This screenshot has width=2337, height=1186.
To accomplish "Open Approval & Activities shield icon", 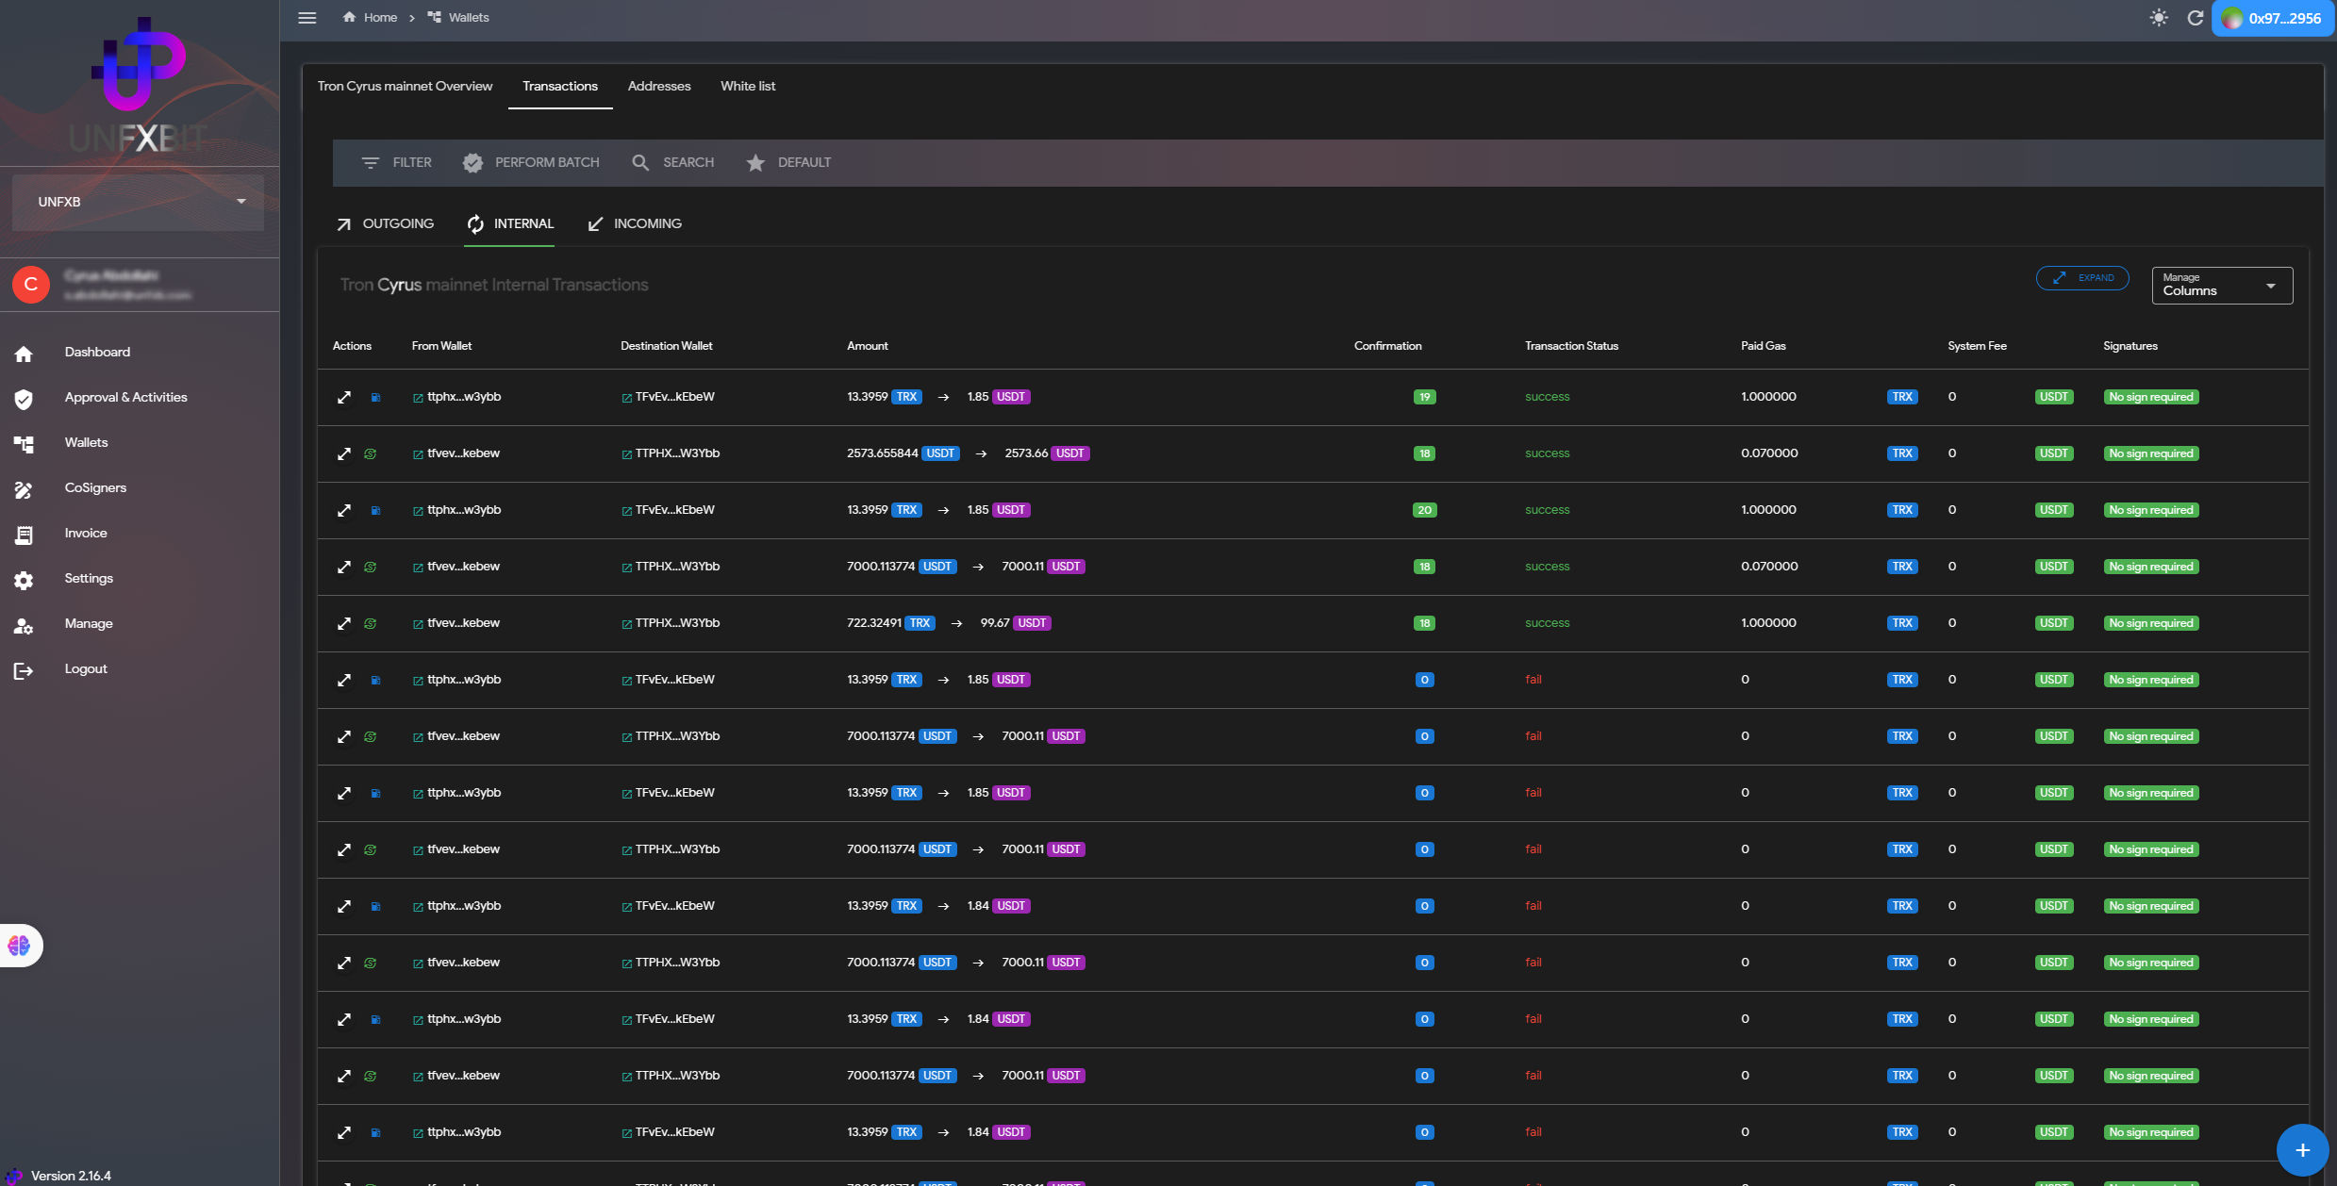I will click(24, 399).
